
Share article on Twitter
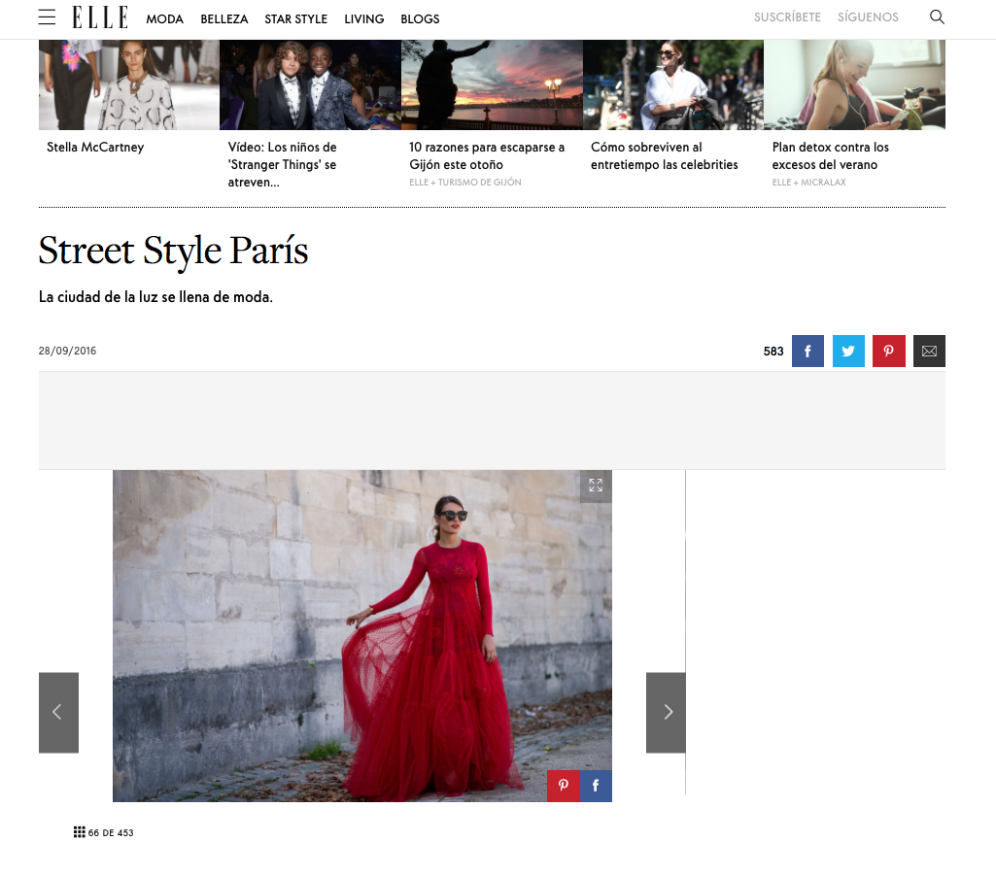tap(848, 352)
